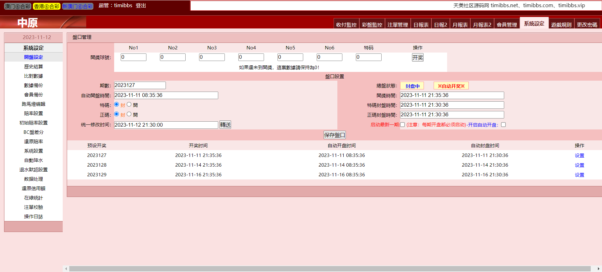
Task: Enable the 开启自动开盘 checkbox
Action: 504,125
